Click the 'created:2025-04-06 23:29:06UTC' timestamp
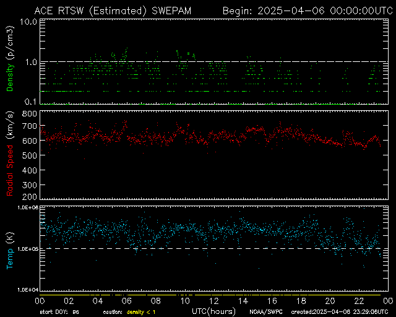 [340, 312]
